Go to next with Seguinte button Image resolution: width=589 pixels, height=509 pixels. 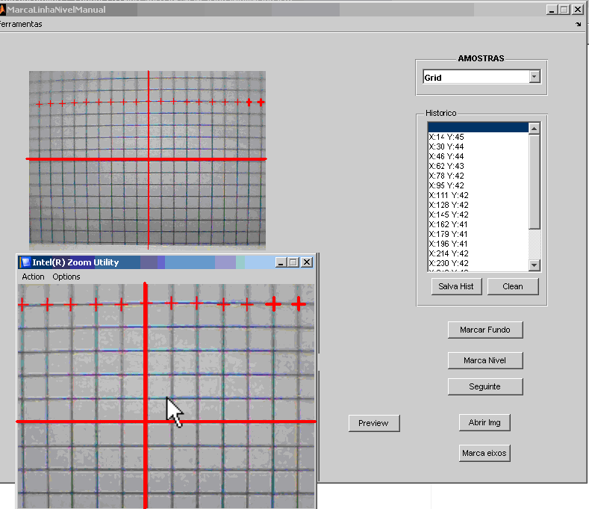[484, 386]
